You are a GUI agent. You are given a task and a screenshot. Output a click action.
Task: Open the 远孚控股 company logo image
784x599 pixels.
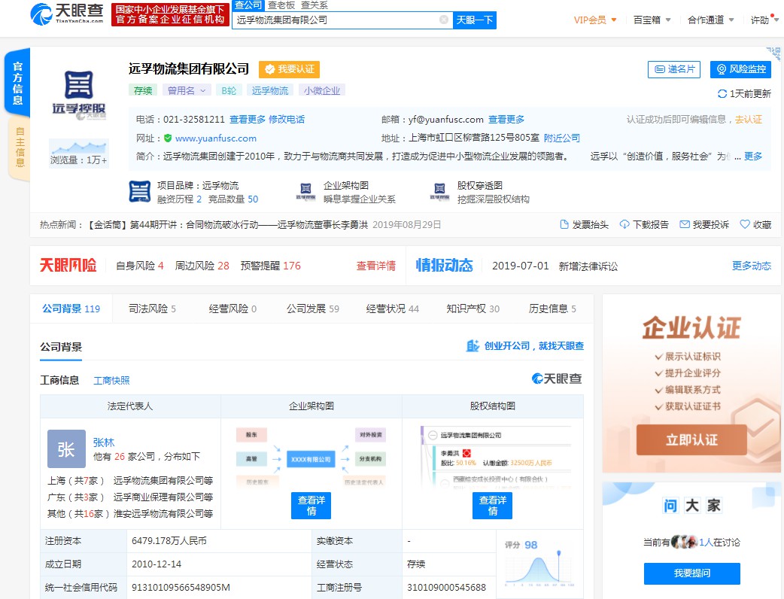coord(79,95)
